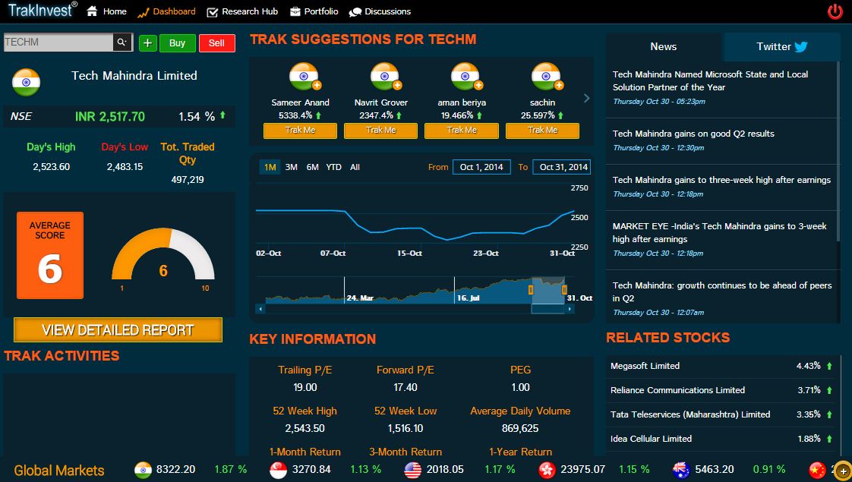Select the 1M chart range
The width and height of the screenshot is (852, 482).
click(x=270, y=167)
